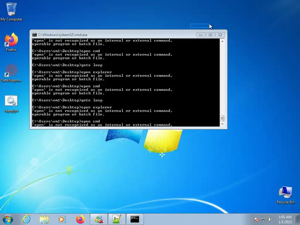300x225 pixels.
Task: Launch Internet Explorer from the taskbar
Action: (26, 219)
